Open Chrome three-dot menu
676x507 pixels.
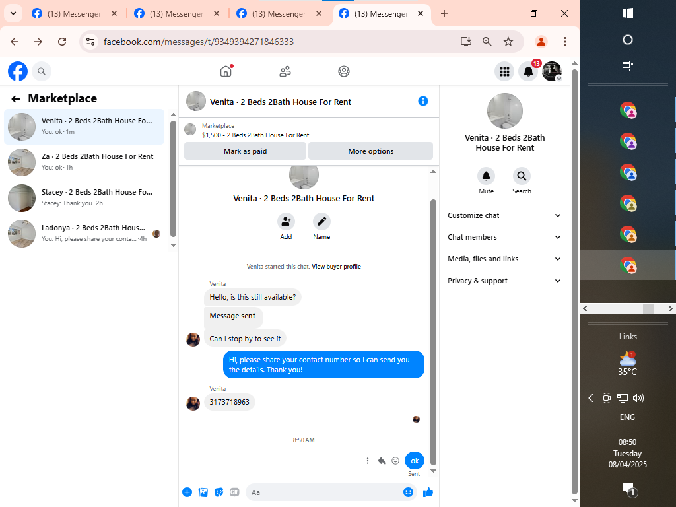[565, 42]
